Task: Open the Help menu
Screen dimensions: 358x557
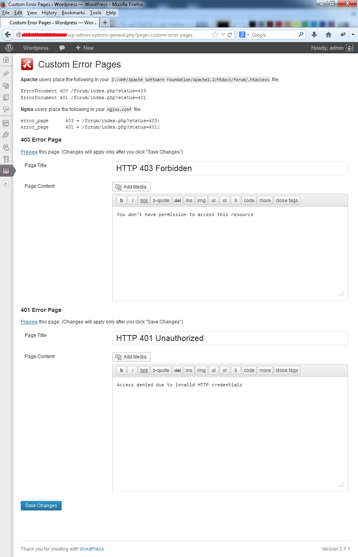Action: coord(111,13)
